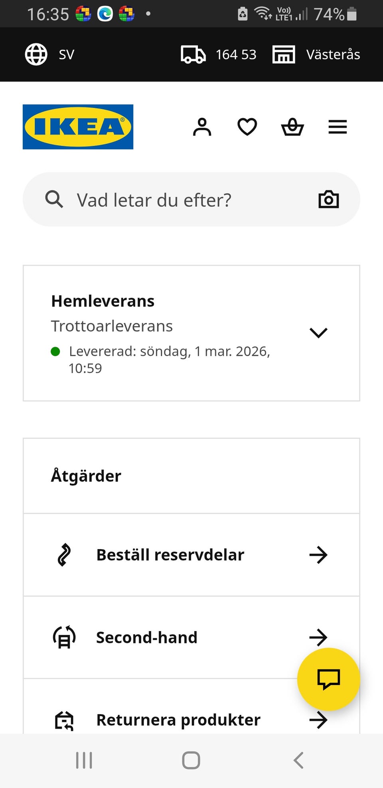Open Android recent apps button

pos(84,760)
